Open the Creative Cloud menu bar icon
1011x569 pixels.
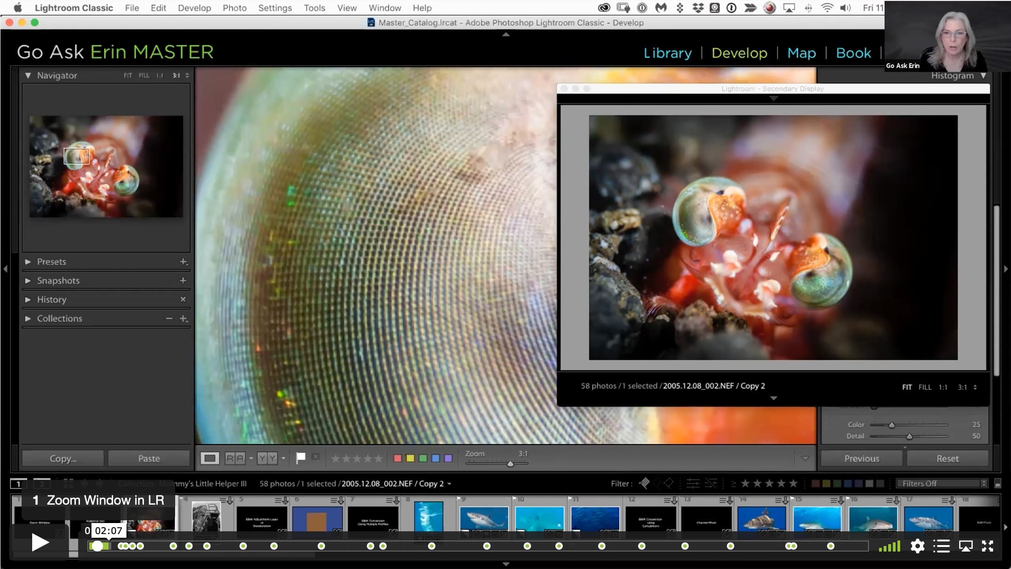[604, 8]
